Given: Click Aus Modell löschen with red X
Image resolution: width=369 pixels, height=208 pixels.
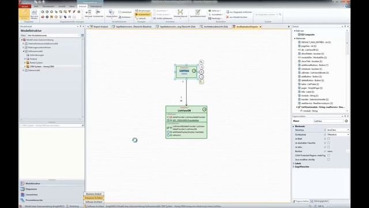Looking at the screenshot, I should [x=236, y=17].
